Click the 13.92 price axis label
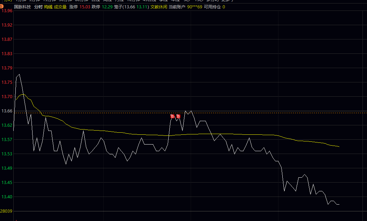 [7, 25]
